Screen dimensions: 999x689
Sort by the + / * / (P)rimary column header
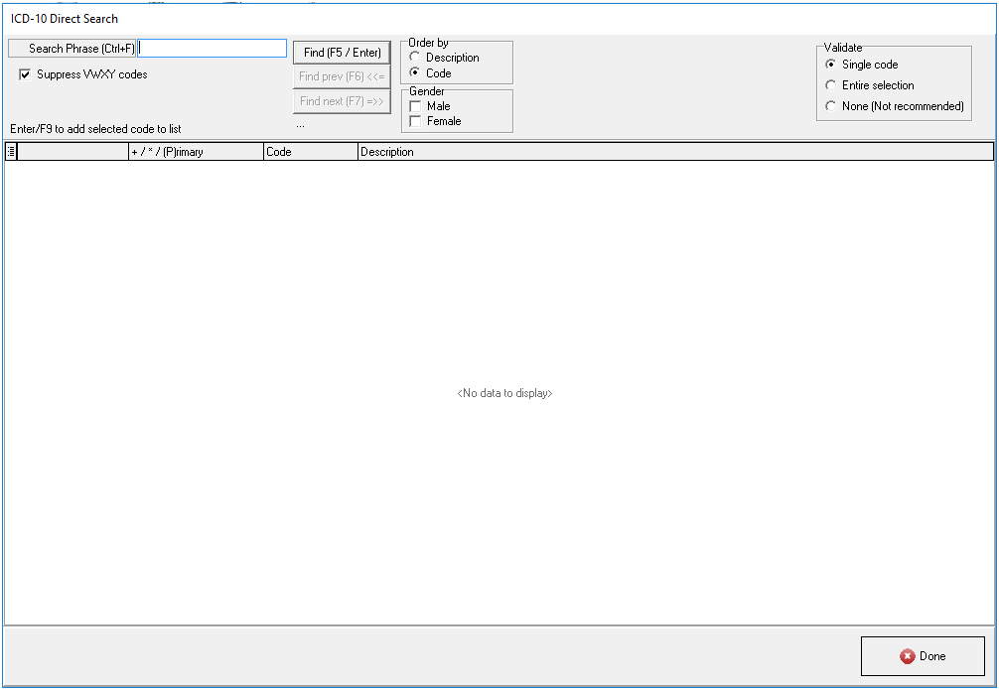click(195, 152)
